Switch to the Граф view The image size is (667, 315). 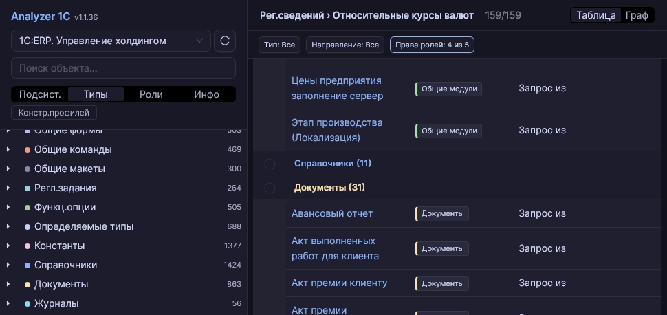coord(637,15)
